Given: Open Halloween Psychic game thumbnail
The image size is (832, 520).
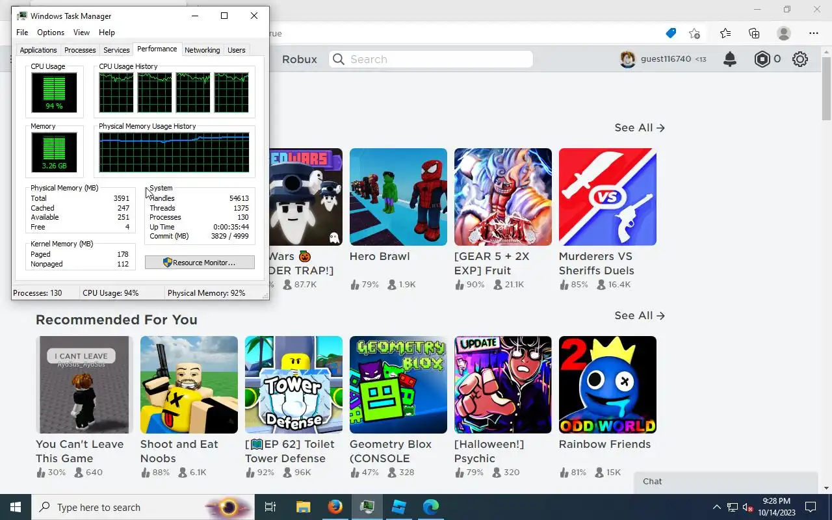Looking at the screenshot, I should pos(503,385).
